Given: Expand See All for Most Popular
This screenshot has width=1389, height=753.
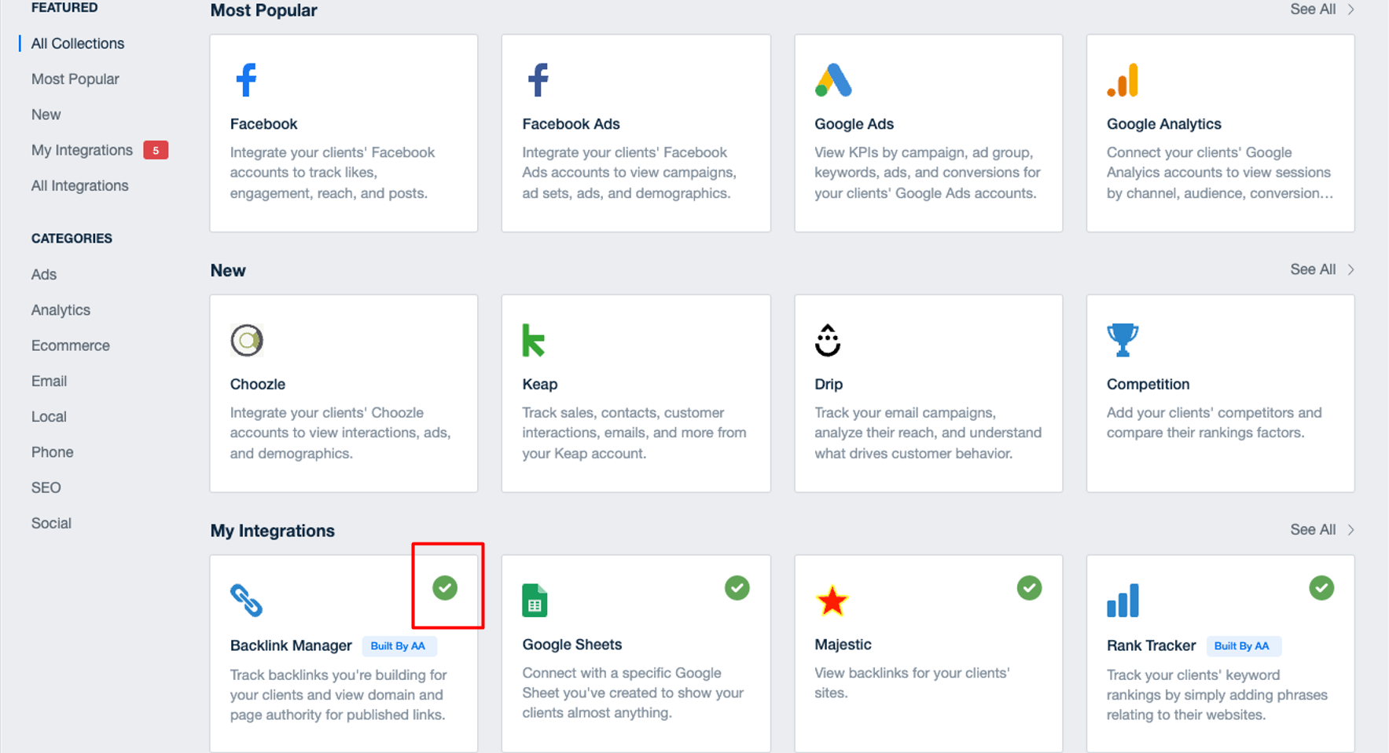Looking at the screenshot, I should pos(1322,9).
